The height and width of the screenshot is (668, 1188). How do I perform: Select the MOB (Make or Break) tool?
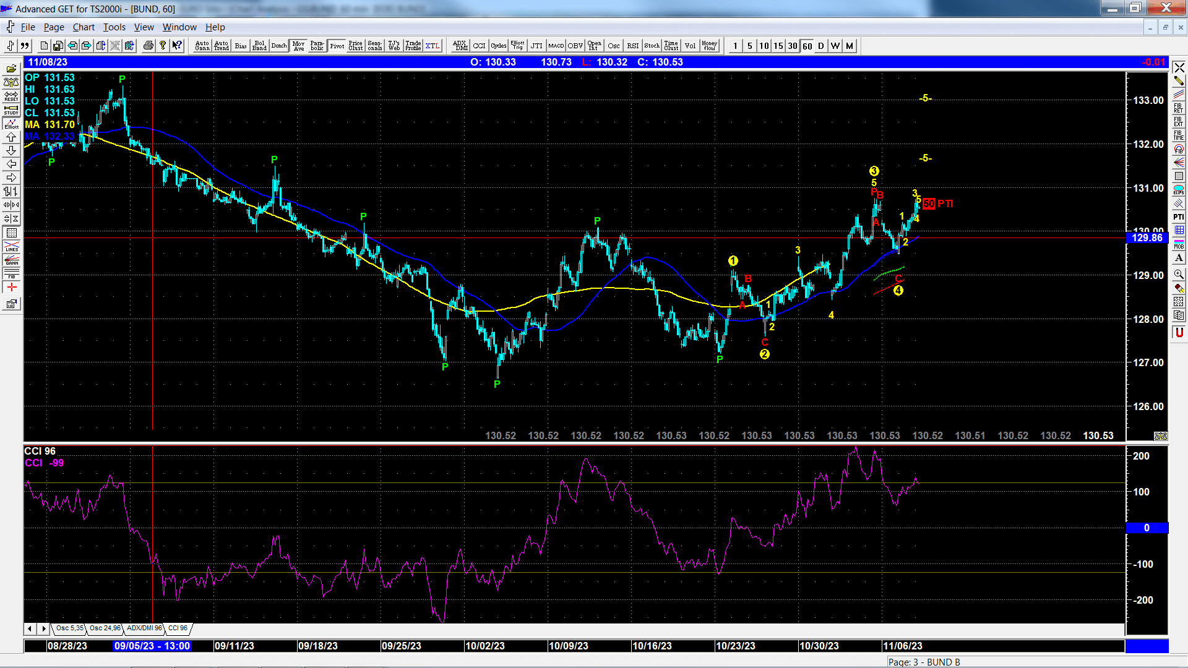[1179, 244]
